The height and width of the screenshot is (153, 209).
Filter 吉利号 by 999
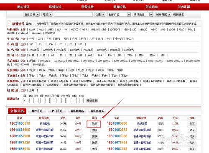pyautogui.click(x=100, y=55)
